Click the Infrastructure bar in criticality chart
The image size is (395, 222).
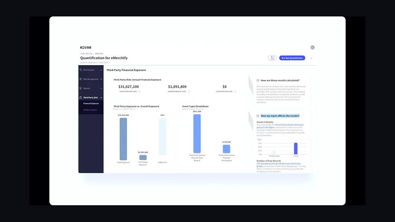coord(274,153)
